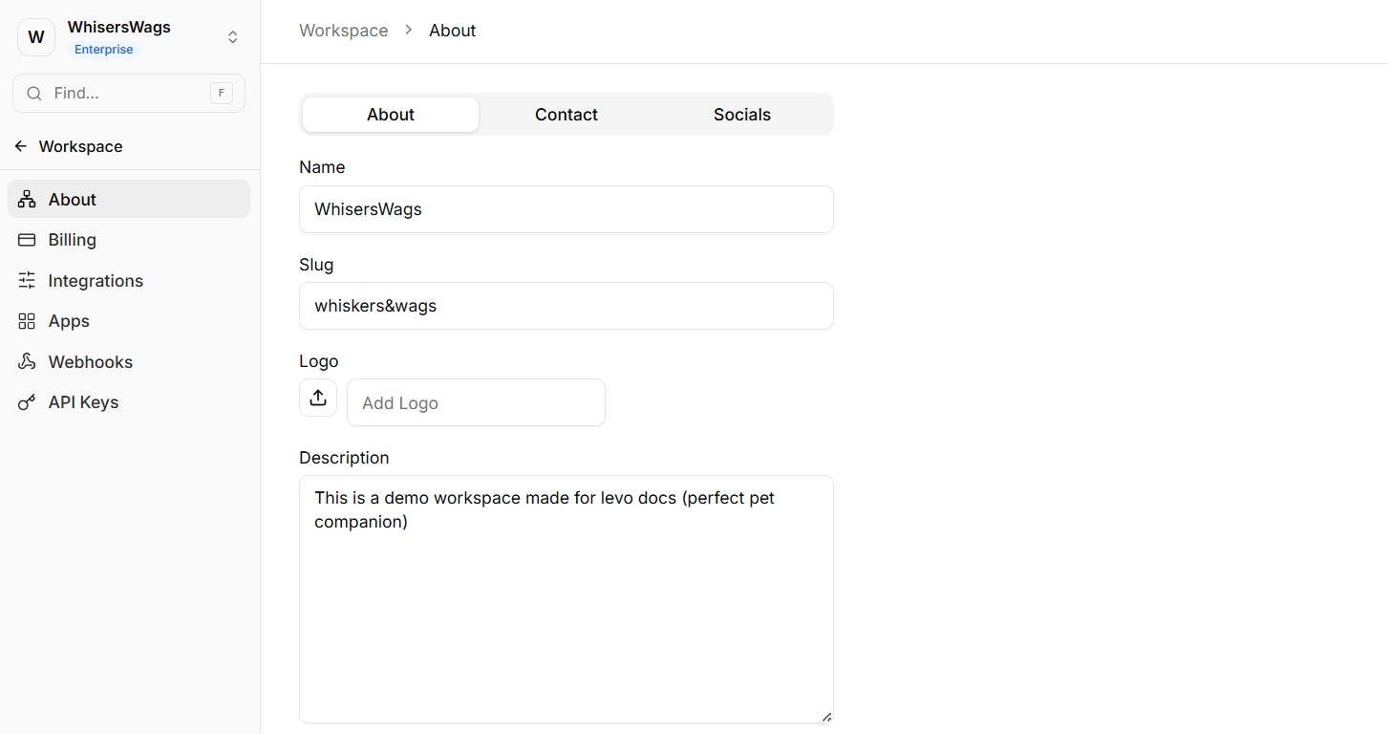
Task: Click the magnifier icon in Find box
Action: (34, 94)
